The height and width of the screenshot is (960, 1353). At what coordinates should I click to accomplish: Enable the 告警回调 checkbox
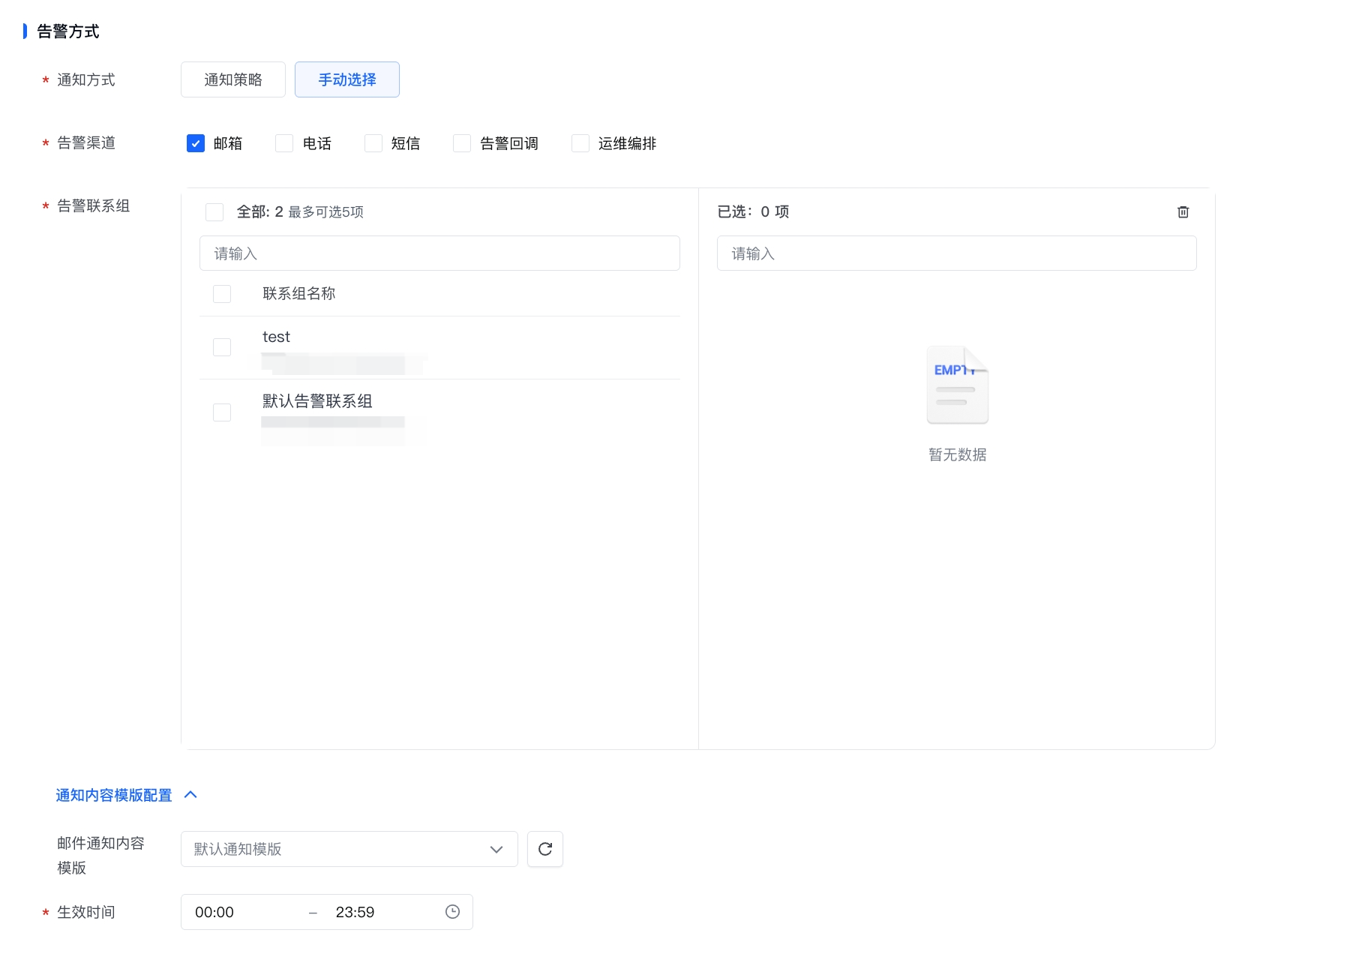pyautogui.click(x=462, y=143)
